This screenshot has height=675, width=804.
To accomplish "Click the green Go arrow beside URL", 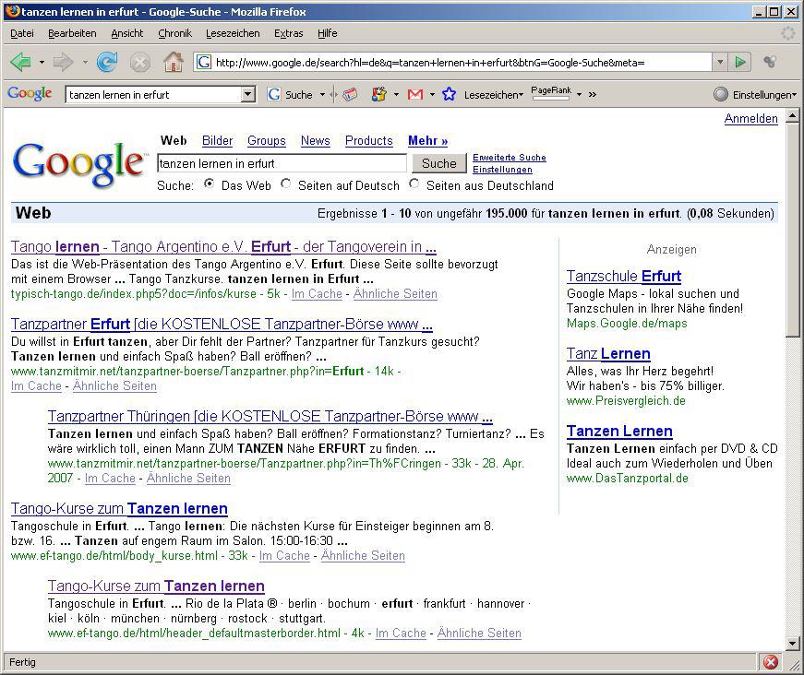I will (x=740, y=62).
